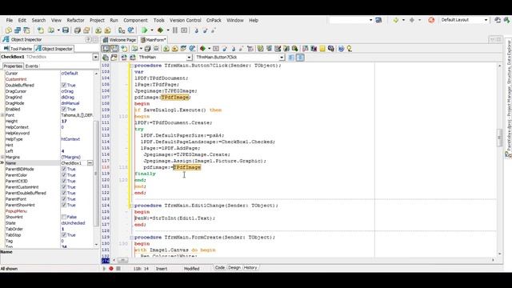The image size is (512, 288).
Task: Toggle the Enabled property checkbox
Action: point(64,109)
